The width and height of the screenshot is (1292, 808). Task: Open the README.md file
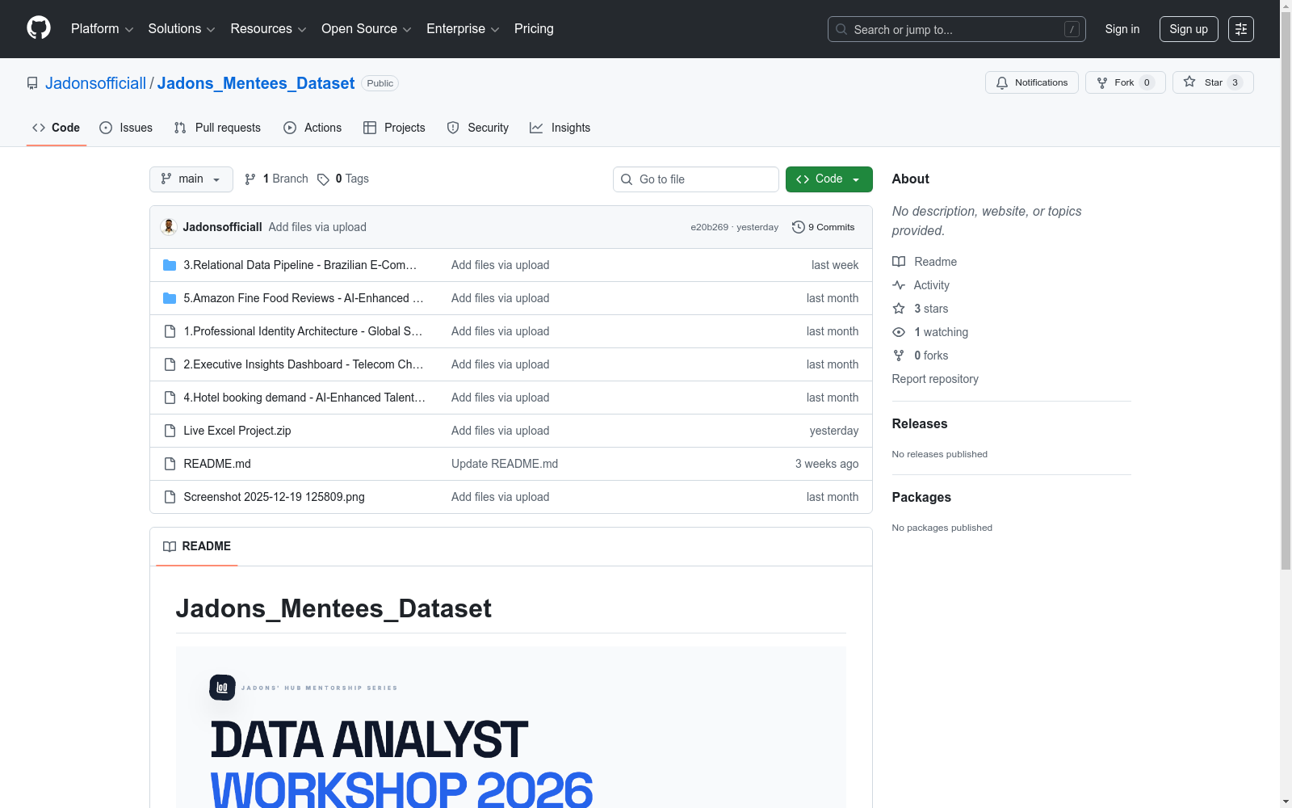217,464
